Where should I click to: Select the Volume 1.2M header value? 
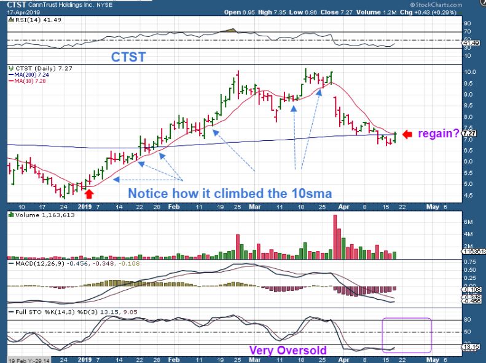[376, 12]
